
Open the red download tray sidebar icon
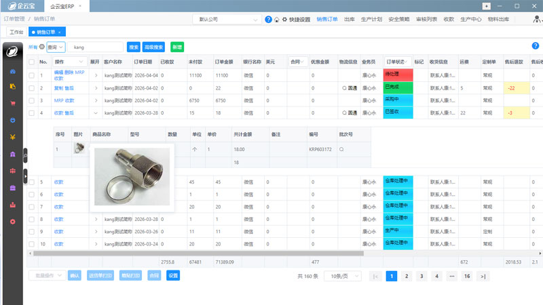13,205
